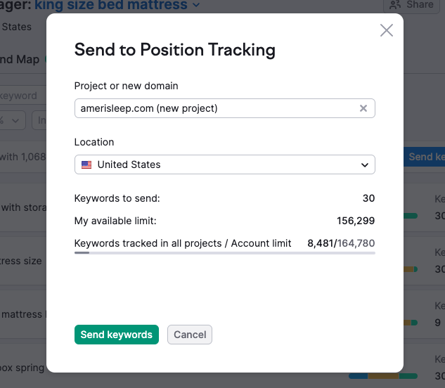
Task: Click the 164,780 account limit value
Action: [x=356, y=243]
